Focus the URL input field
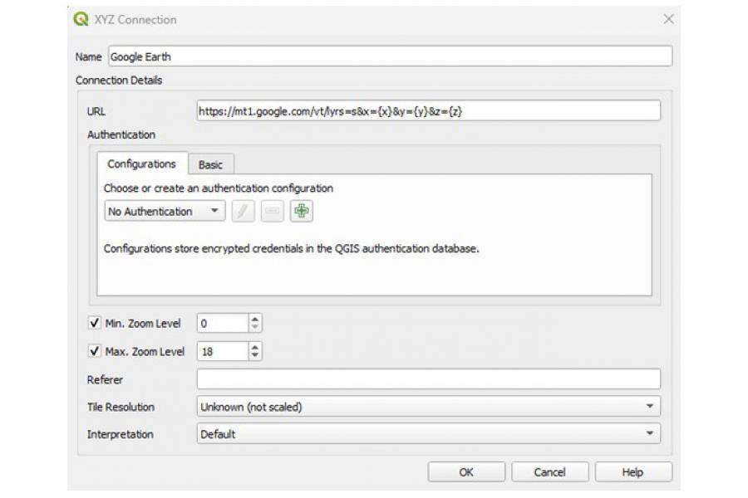This screenshot has height=498, width=748. click(428, 111)
